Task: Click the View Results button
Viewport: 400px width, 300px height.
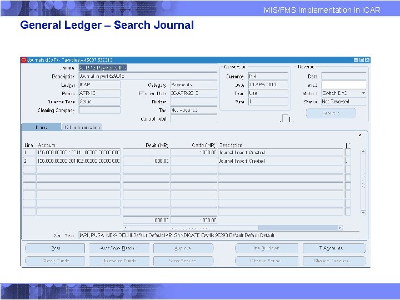Action: coord(183,261)
